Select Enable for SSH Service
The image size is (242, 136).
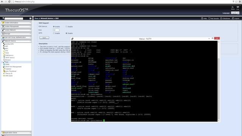coord(54,27)
